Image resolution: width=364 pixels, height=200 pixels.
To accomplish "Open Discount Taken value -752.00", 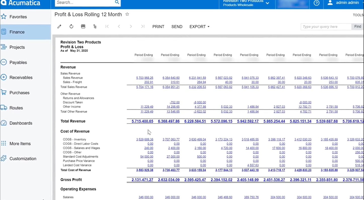I will (175, 103).
